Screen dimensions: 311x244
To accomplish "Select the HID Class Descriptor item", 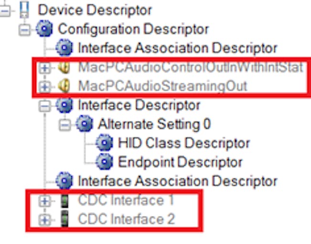I will [x=183, y=143].
